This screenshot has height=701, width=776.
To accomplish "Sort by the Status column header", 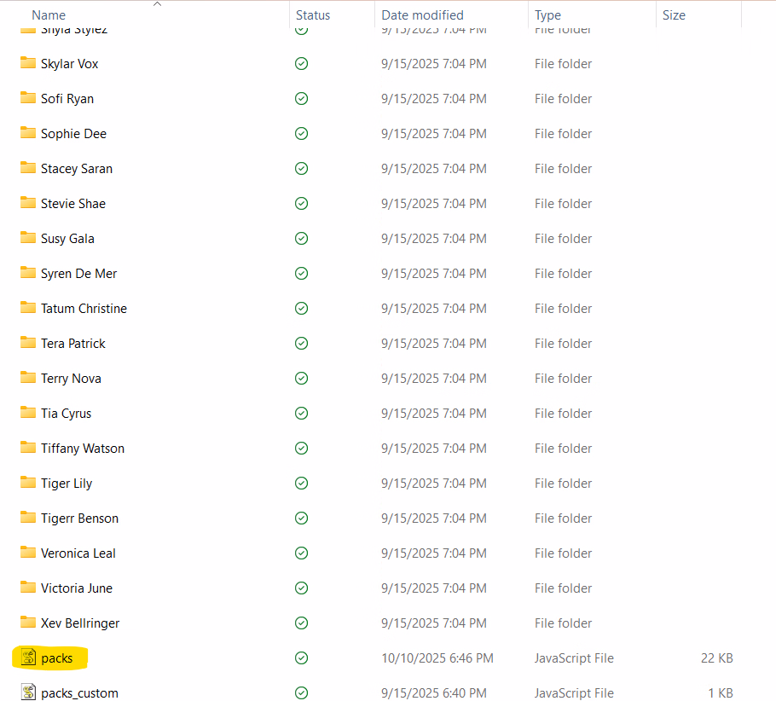I will [x=313, y=15].
